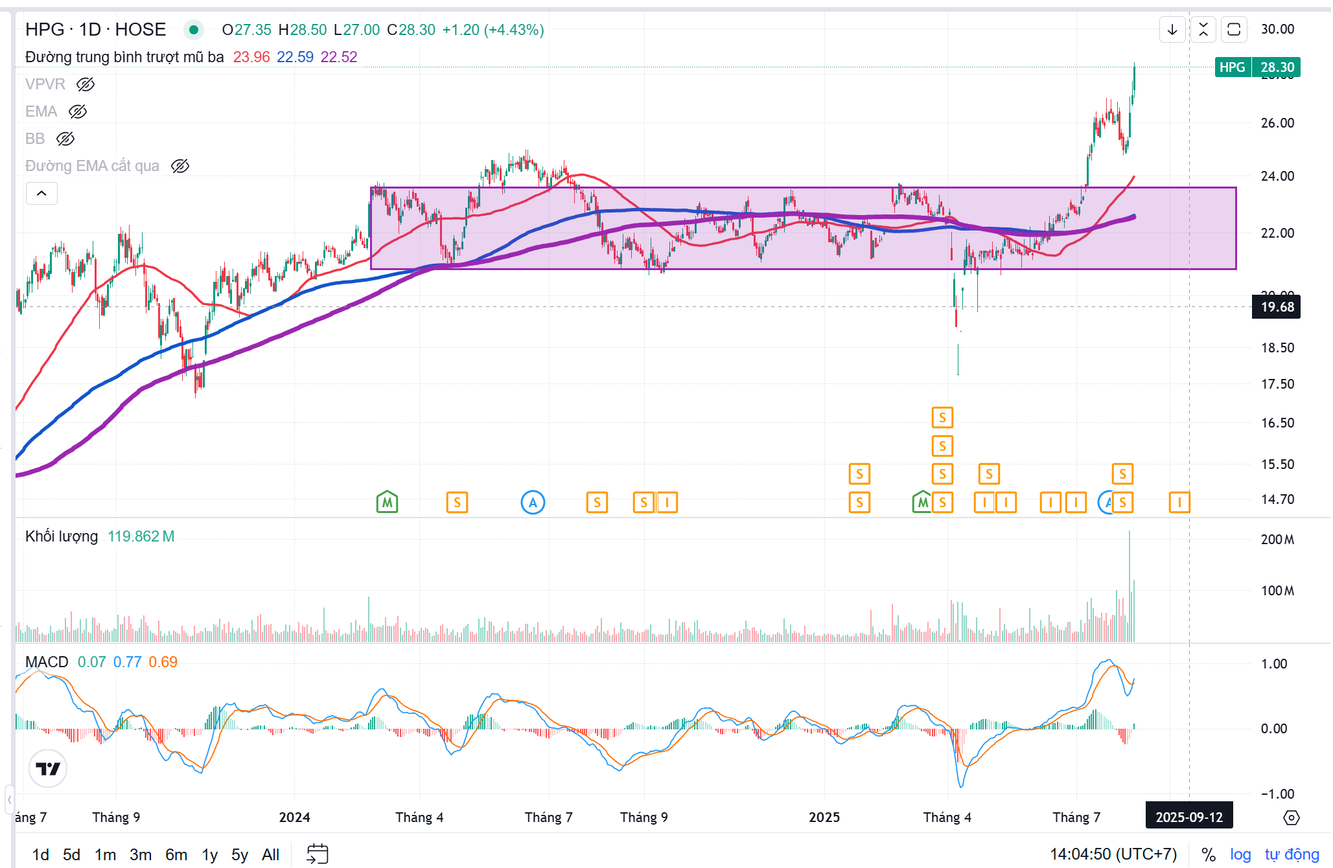This screenshot has width=1333, height=868.
Task: Click the down arrow icon top right
Action: click(x=1172, y=30)
